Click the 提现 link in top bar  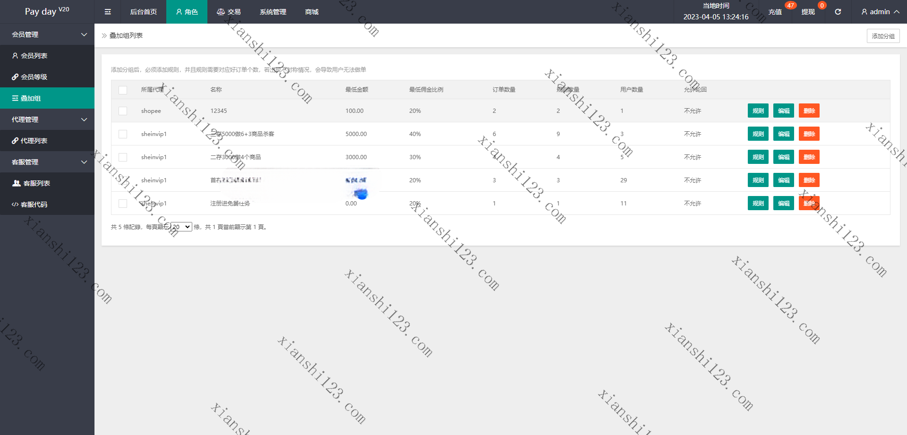click(808, 12)
